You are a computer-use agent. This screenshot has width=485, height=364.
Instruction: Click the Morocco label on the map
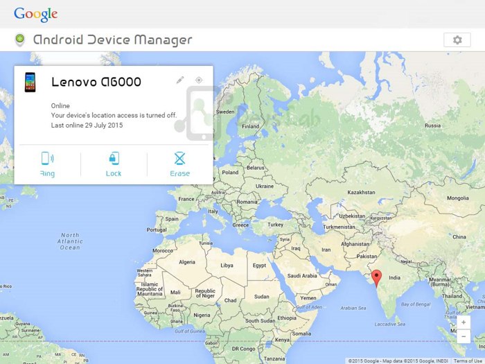[x=163, y=250]
